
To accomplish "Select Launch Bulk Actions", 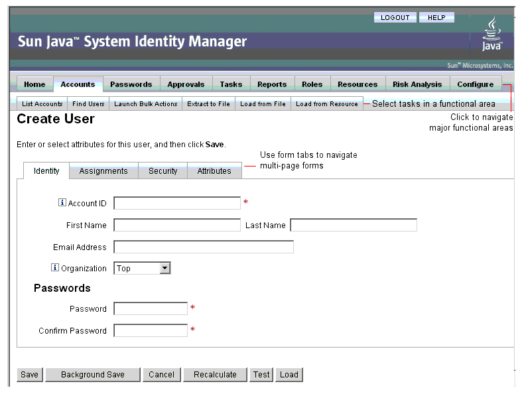I will pyautogui.click(x=145, y=104).
